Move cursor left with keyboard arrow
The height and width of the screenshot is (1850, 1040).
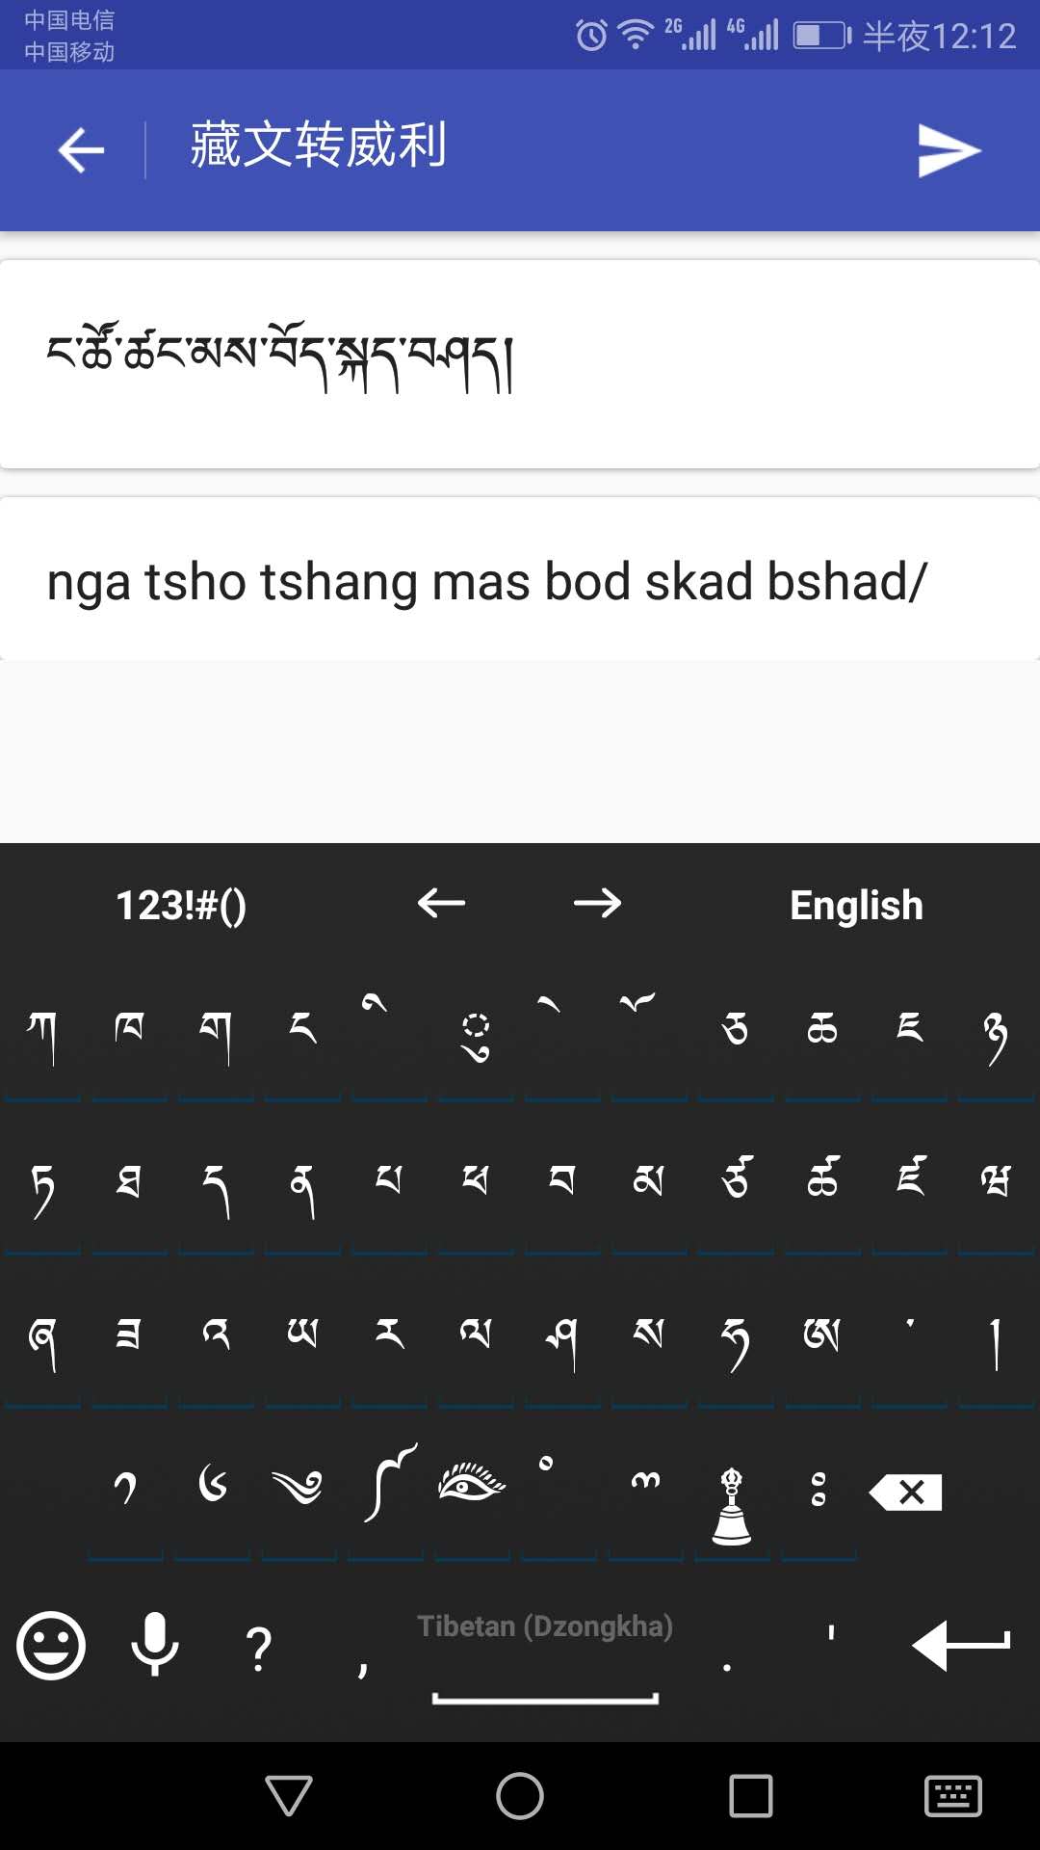(442, 904)
